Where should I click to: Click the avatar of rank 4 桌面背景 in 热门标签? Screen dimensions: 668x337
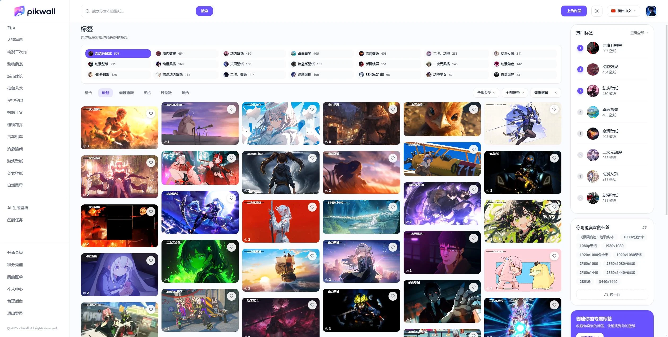[593, 112]
